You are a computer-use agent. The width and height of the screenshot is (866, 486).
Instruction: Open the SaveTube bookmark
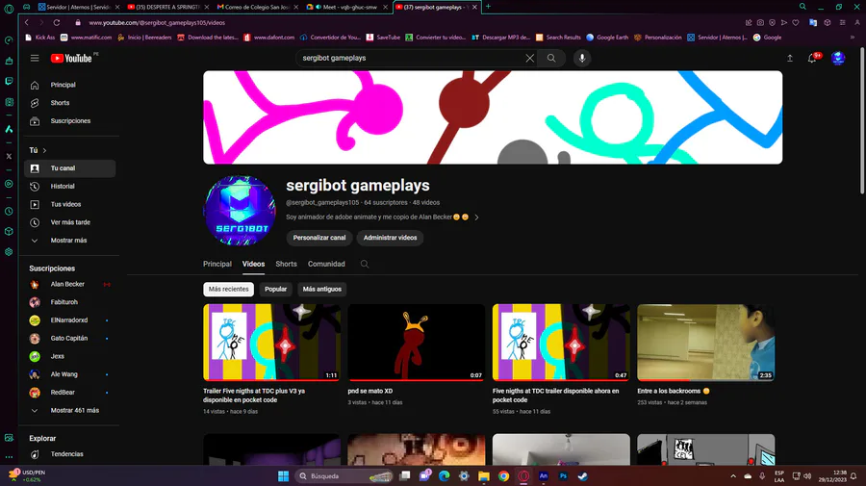(x=383, y=37)
